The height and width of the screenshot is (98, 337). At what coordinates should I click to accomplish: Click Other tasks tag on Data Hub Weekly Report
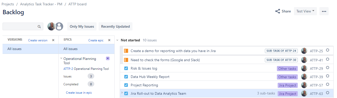tap(287, 77)
